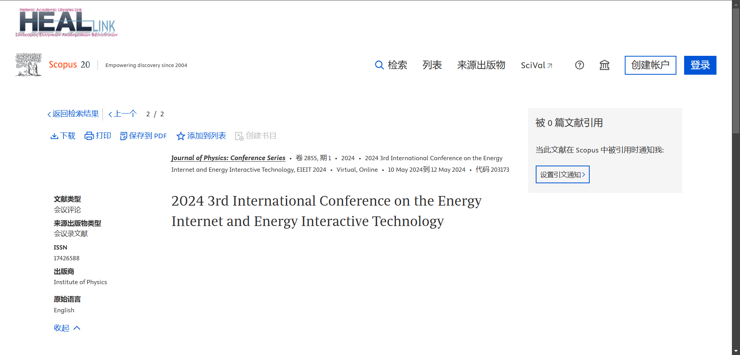Click 创建书目 create bibliography label
This screenshot has height=355, width=740.
pos(261,136)
